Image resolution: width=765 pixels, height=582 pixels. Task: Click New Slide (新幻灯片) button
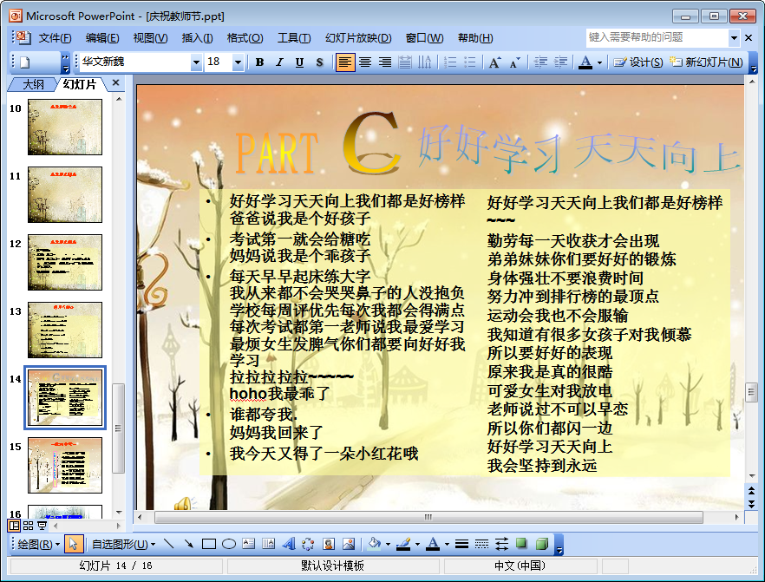click(705, 62)
